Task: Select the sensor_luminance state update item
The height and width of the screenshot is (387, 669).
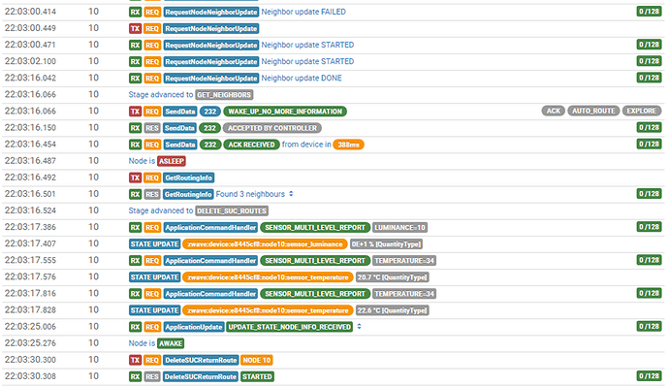Action: click(265, 244)
